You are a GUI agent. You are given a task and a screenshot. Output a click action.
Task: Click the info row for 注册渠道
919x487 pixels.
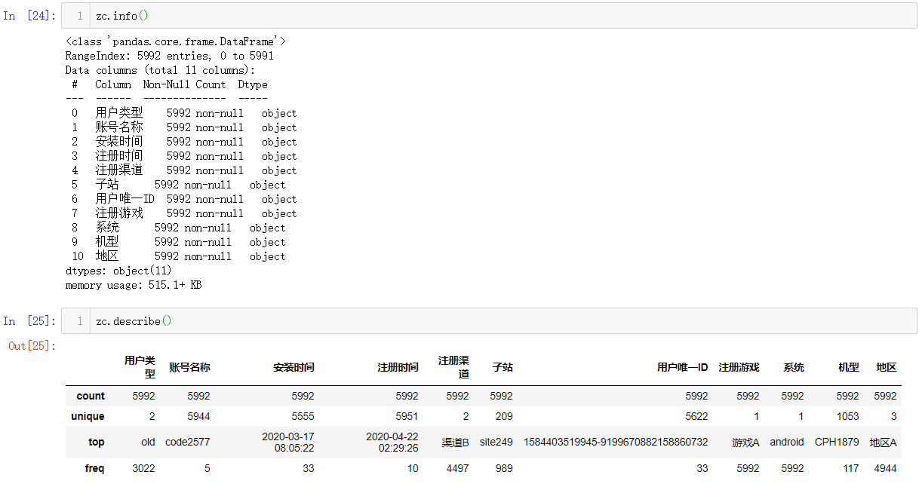[184, 170]
